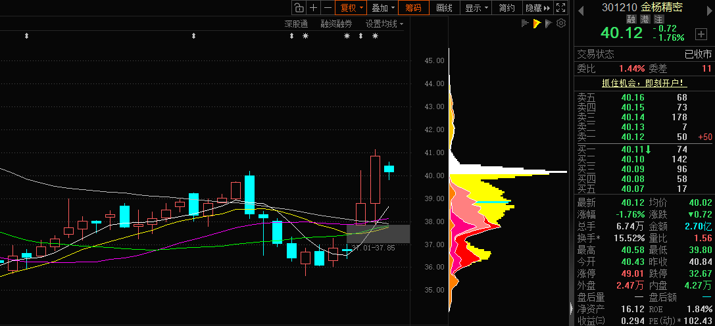This screenshot has width=715, height=326.
Task: Select the buy price 40.10
Action: (633, 159)
